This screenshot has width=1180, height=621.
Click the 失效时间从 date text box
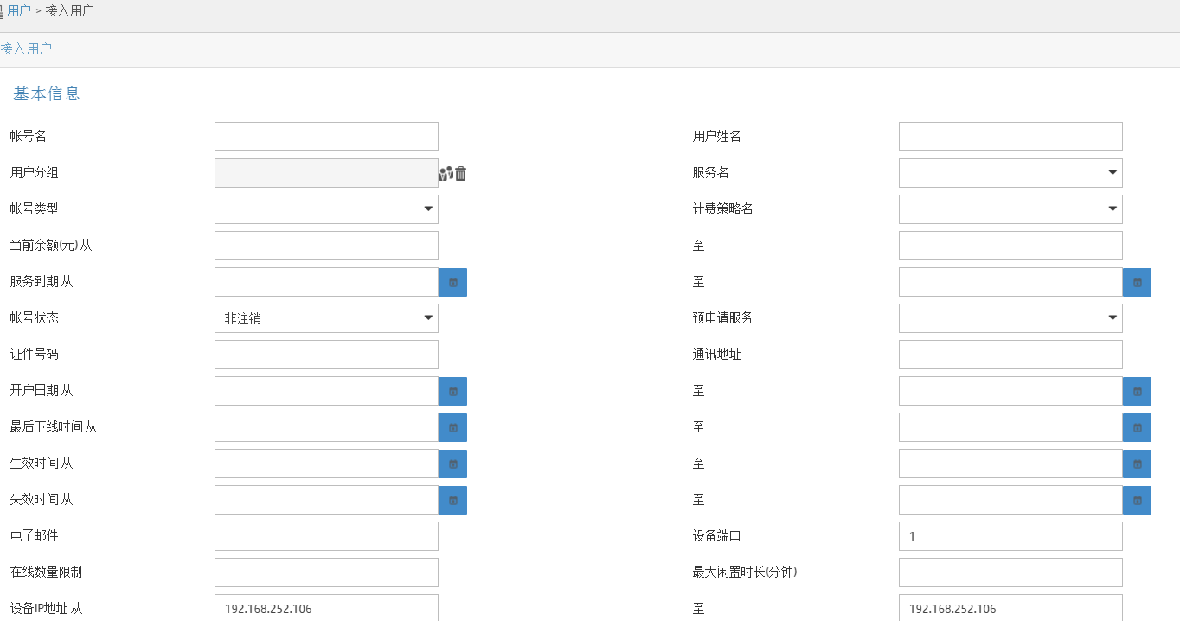tap(326, 500)
